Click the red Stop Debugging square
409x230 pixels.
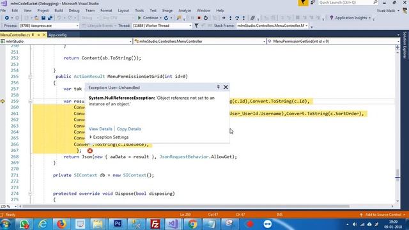[199, 18]
